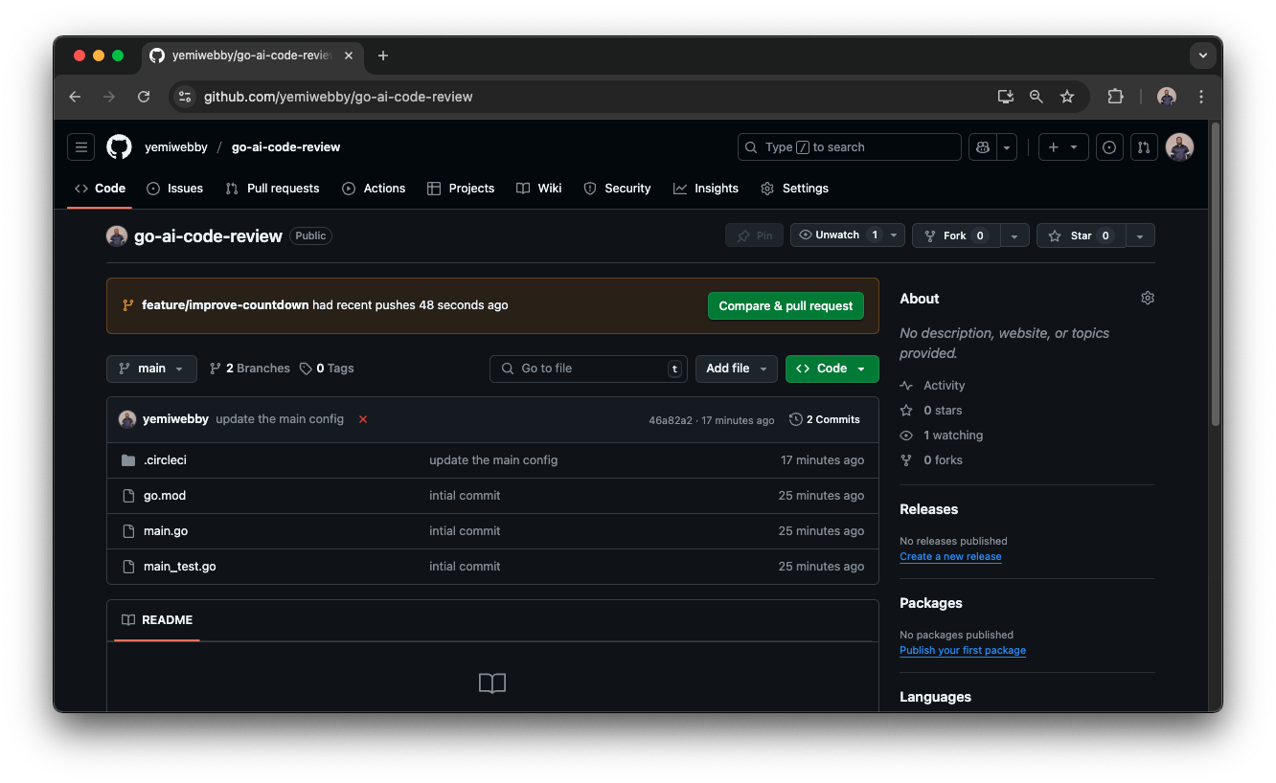The image size is (1276, 783).
Task: Open the GitHub Copilot icon in search bar
Action: pyautogui.click(x=982, y=146)
